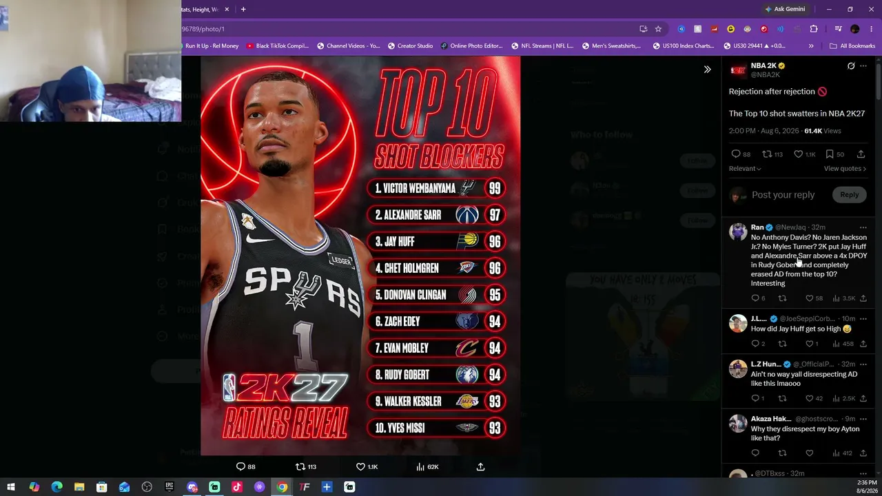Open the Black TikTok Compil... bookmark
Image resolution: width=882 pixels, height=496 pixels.
pos(278,46)
